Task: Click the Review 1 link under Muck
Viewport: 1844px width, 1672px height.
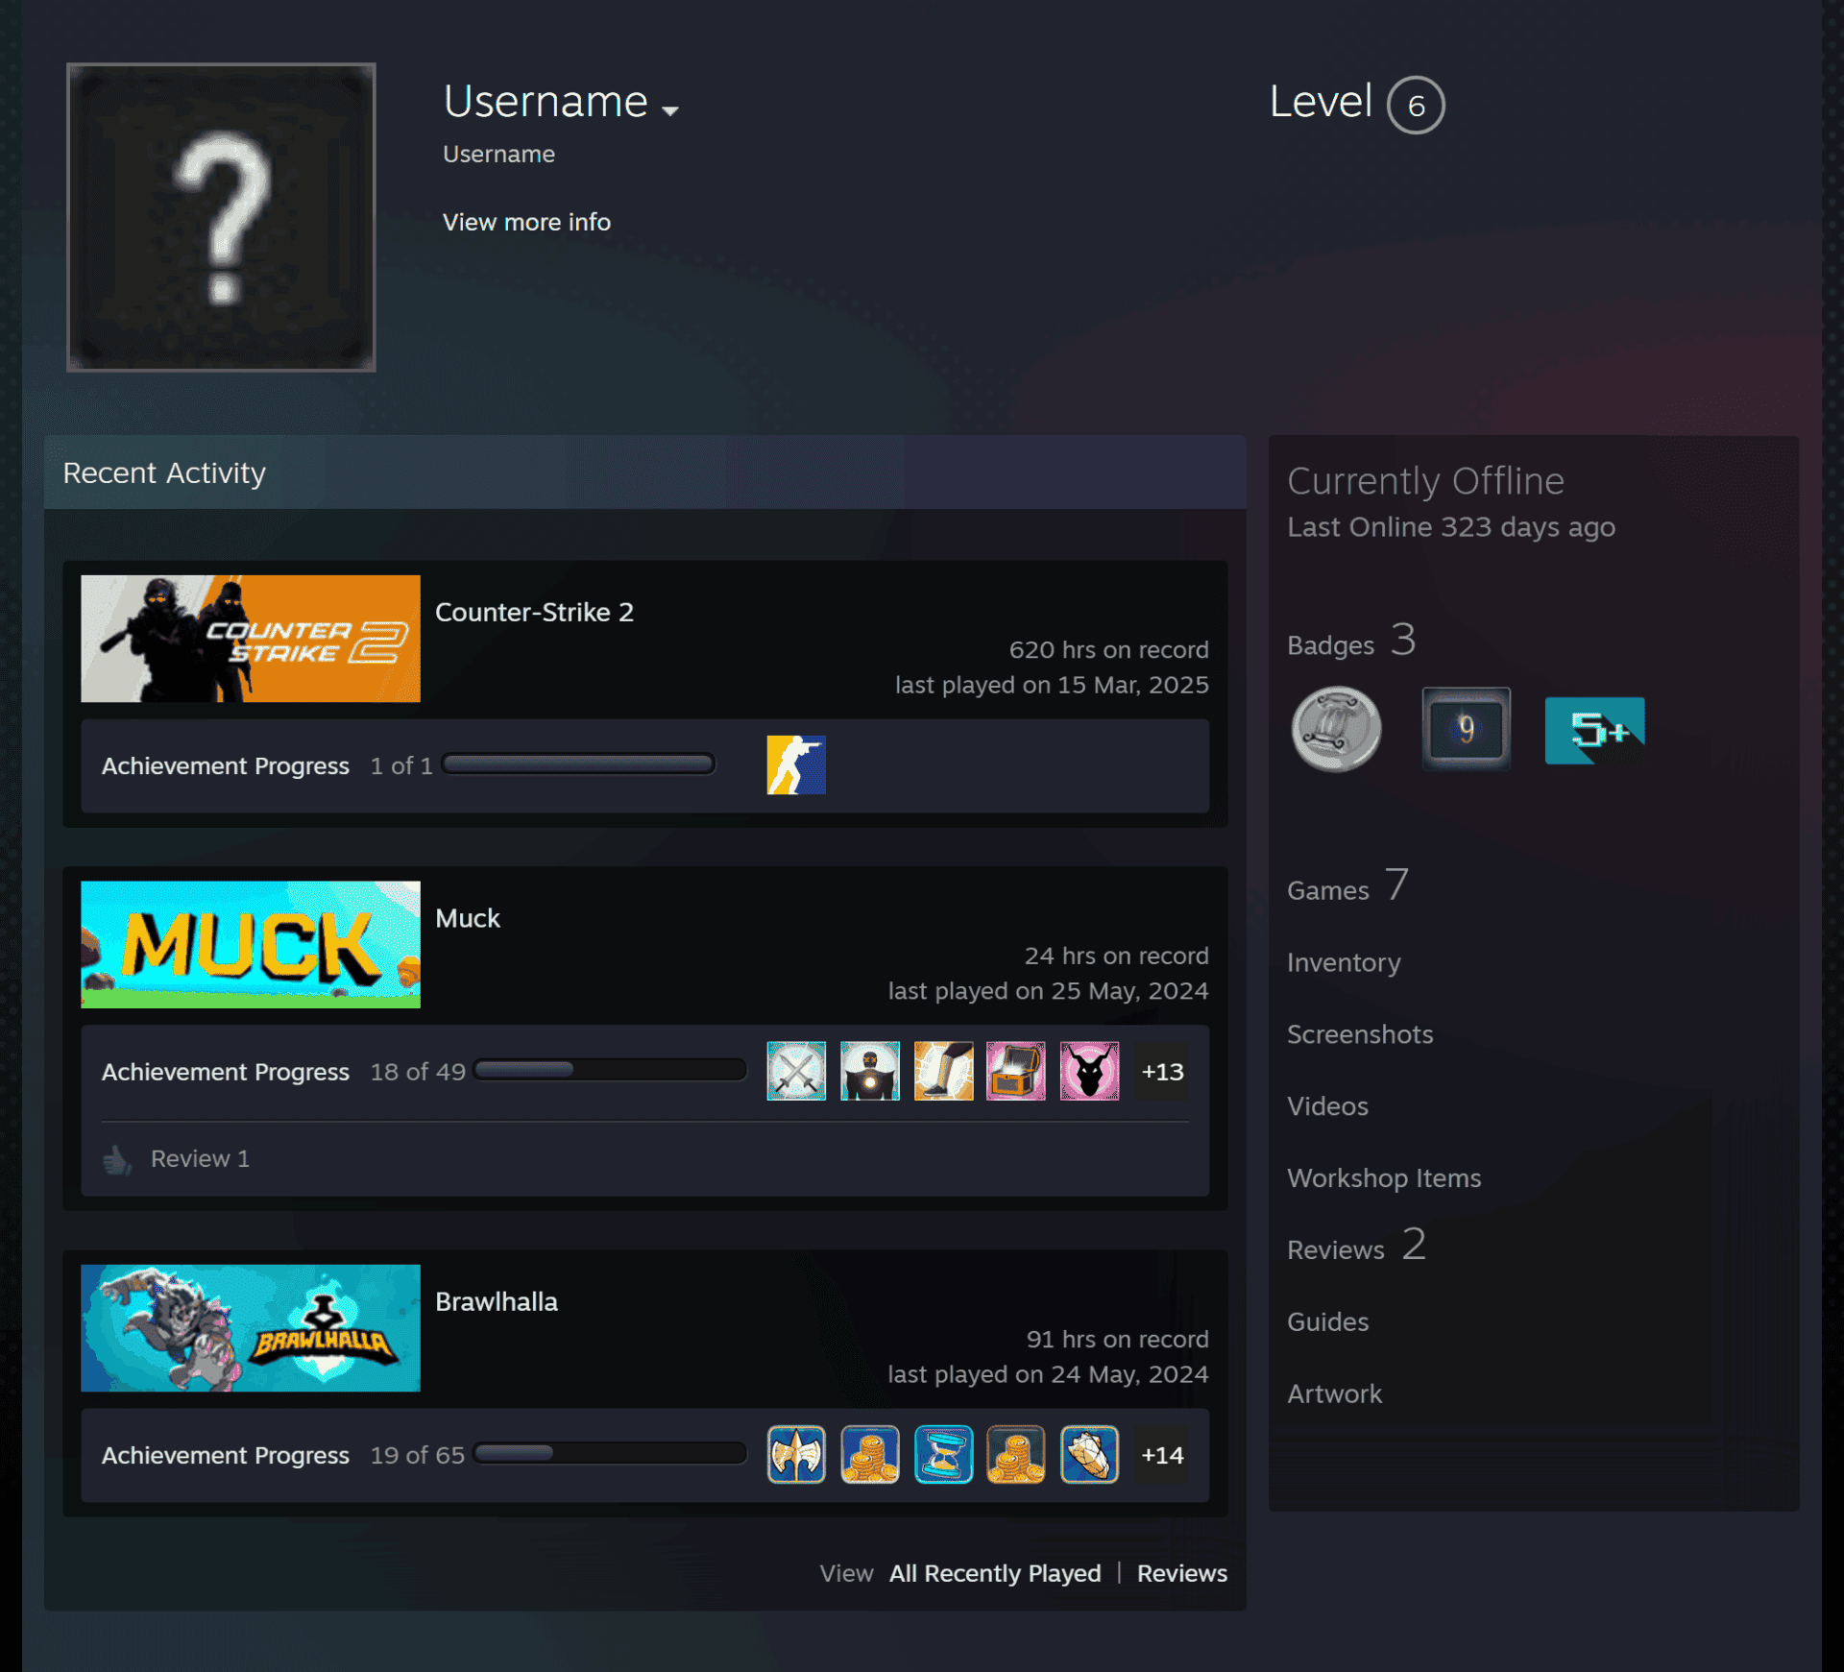Action: pyautogui.click(x=200, y=1159)
